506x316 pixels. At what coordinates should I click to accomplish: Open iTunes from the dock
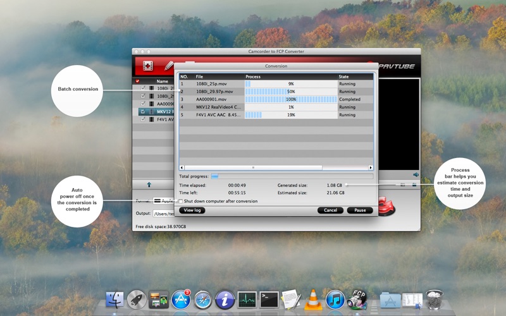pyautogui.click(x=335, y=300)
